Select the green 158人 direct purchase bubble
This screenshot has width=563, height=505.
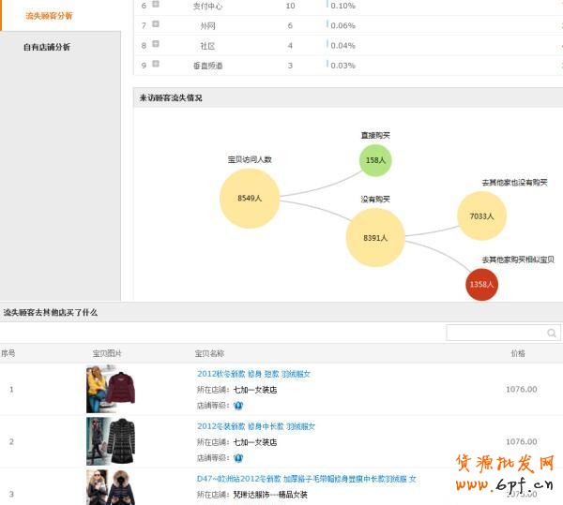(375, 160)
